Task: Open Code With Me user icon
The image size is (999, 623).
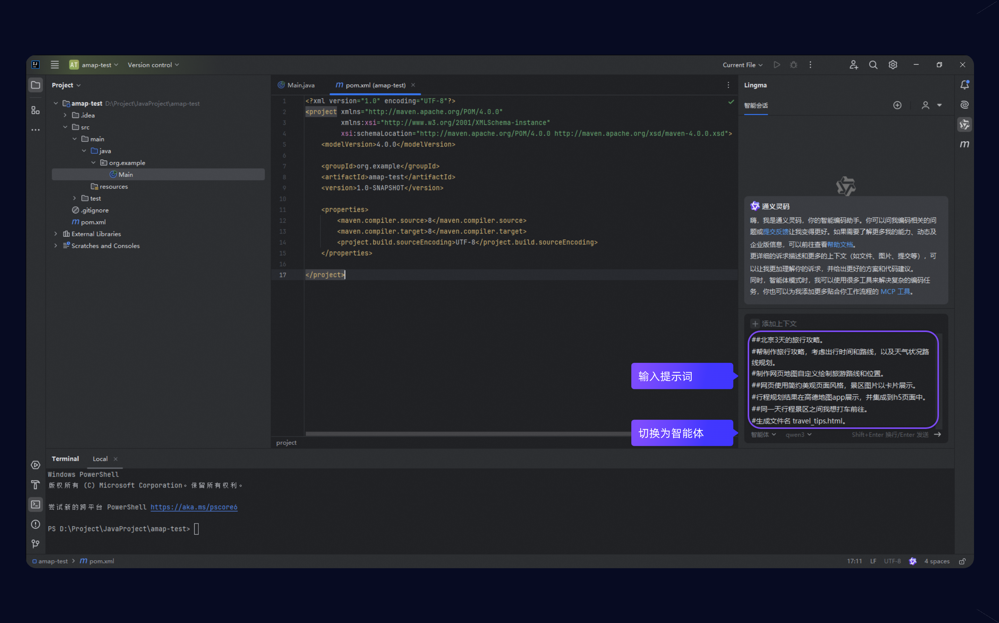Action: (854, 65)
